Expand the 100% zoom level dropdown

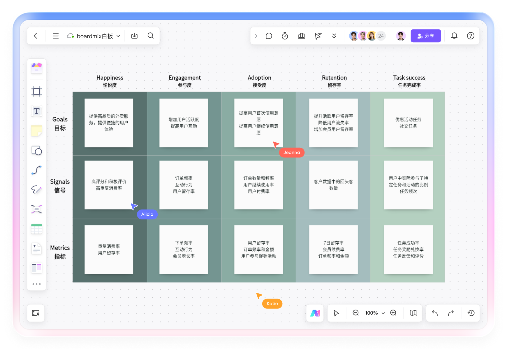(383, 313)
